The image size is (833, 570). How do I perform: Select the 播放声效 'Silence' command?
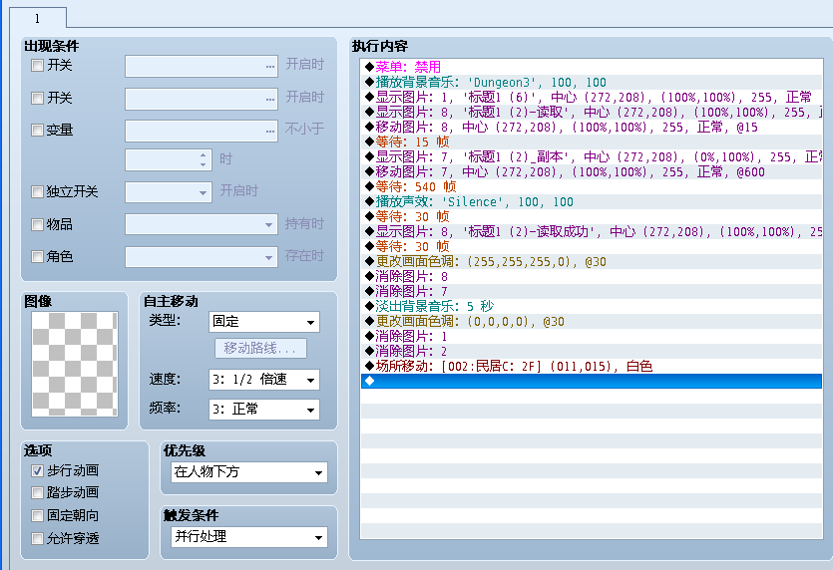[x=592, y=201]
